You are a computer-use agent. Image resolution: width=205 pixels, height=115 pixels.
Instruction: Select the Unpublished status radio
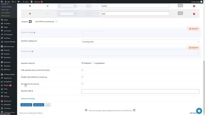click(94, 63)
